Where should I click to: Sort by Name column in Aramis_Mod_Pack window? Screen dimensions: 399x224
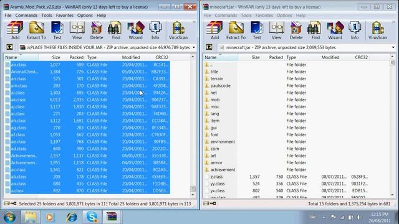click(x=21, y=57)
